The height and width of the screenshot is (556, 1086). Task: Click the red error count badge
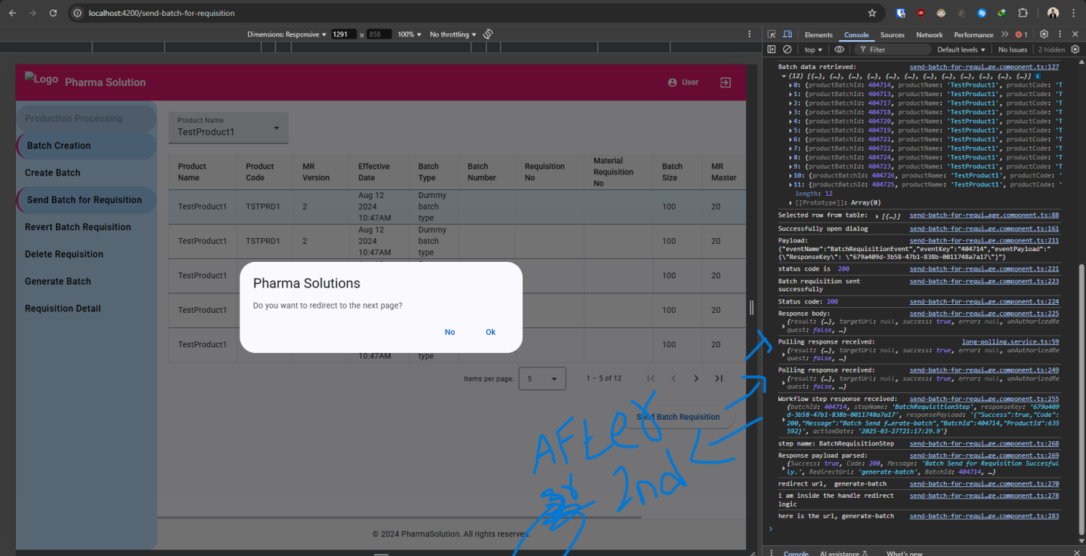click(1021, 34)
